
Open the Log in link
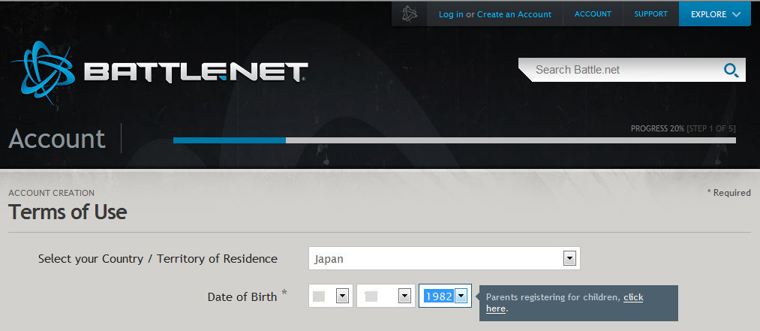[x=451, y=14]
